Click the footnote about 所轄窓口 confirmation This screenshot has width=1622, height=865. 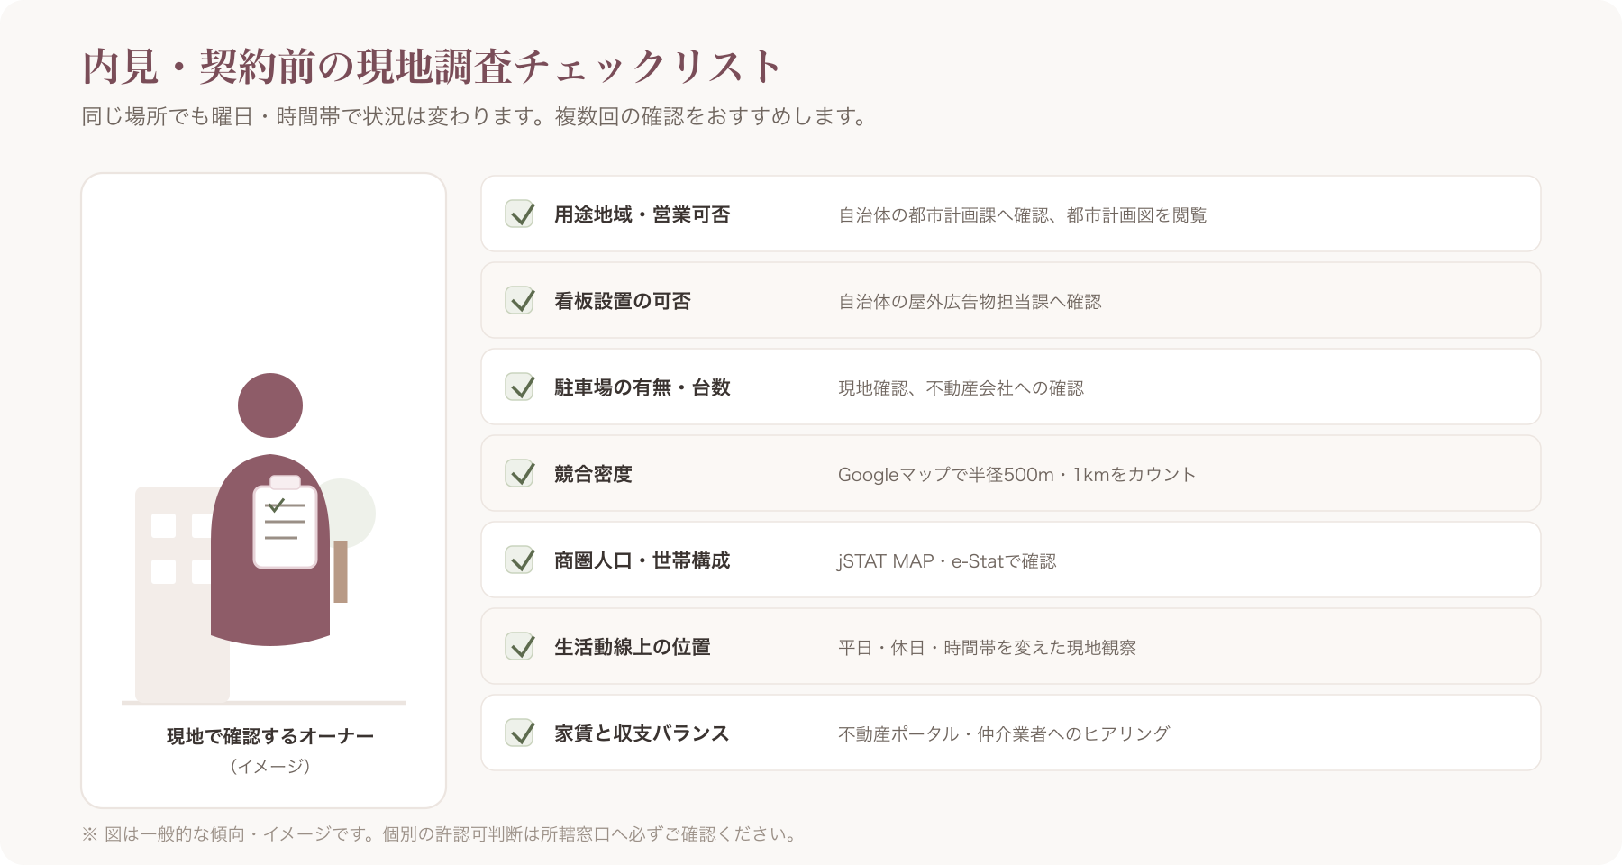pyautogui.click(x=439, y=834)
